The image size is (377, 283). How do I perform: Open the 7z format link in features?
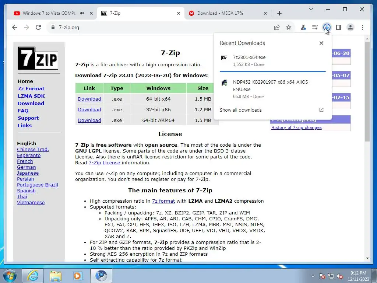(x=163, y=201)
